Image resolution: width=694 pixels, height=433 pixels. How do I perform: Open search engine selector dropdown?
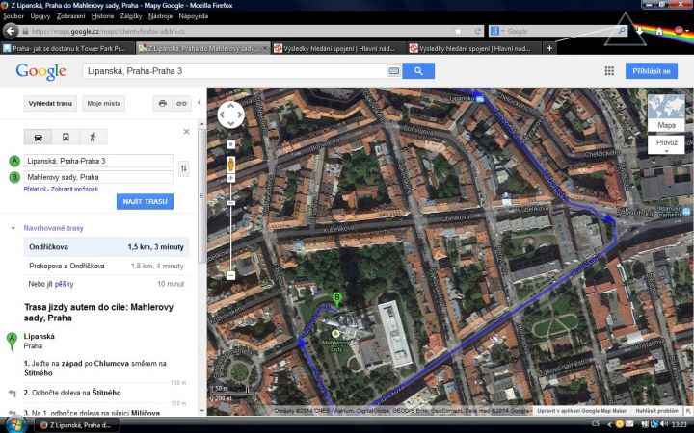(x=497, y=32)
